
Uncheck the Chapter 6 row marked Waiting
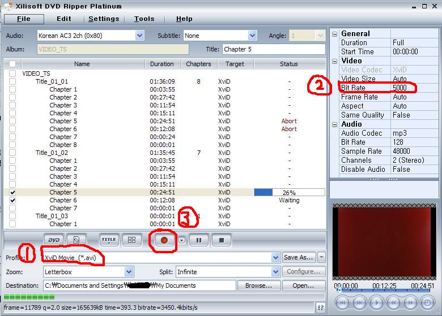tap(12, 200)
